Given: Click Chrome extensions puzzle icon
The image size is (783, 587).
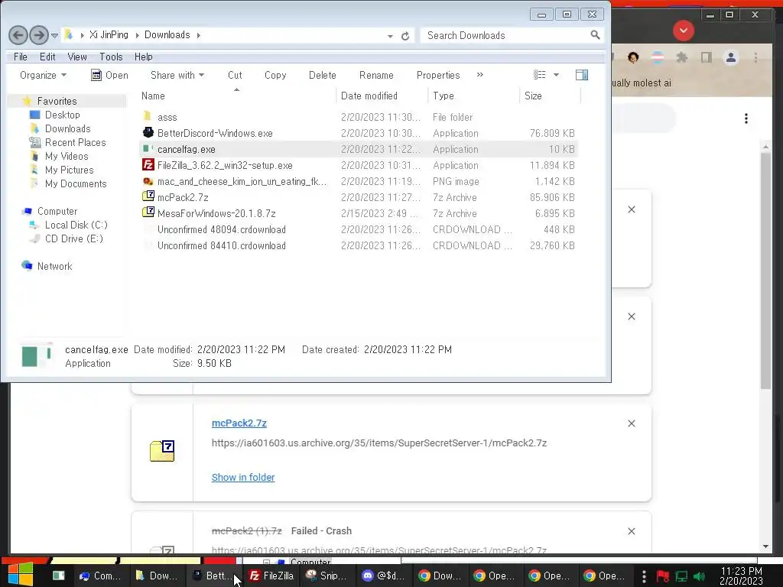Looking at the screenshot, I should (681, 58).
